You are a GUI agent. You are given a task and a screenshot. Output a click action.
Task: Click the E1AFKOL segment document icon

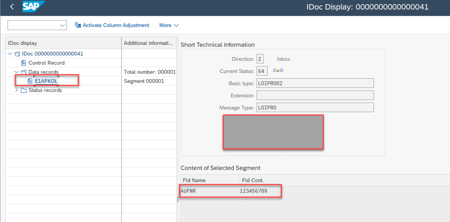pyautogui.click(x=30, y=81)
